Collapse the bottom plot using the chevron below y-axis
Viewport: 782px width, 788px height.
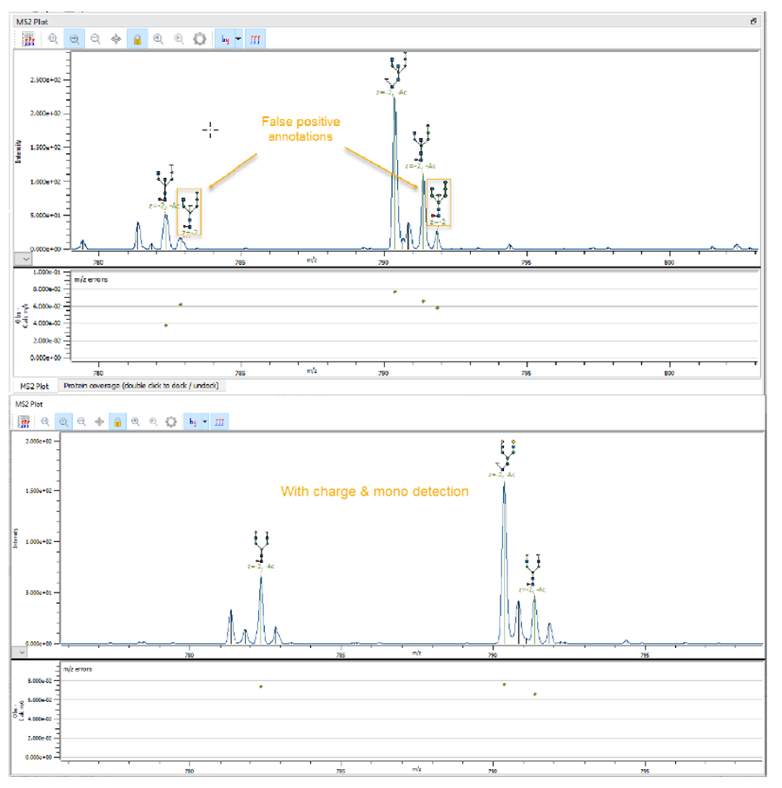22,651
